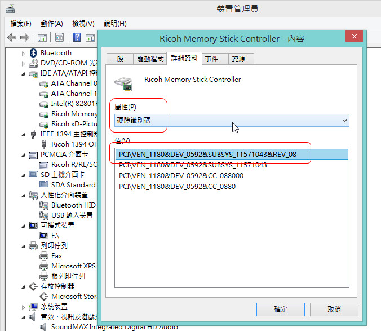Click the storage controllers category icon
This screenshot has width=381, height=331.
point(33,286)
